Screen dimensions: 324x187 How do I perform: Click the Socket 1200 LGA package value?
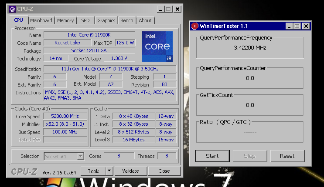[89, 50]
